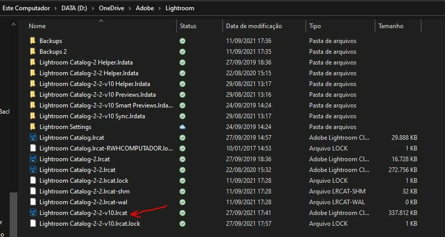Click the 29.888 KB size value
The height and width of the screenshot is (237, 445).
[x=404, y=138]
